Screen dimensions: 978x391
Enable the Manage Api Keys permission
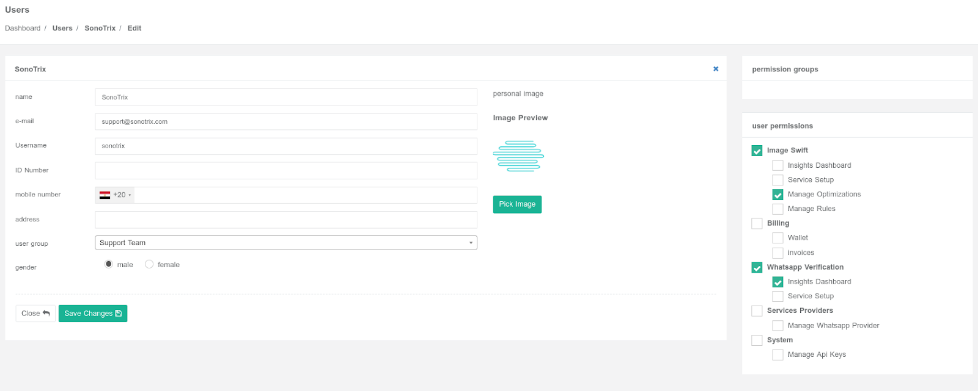[x=778, y=355]
